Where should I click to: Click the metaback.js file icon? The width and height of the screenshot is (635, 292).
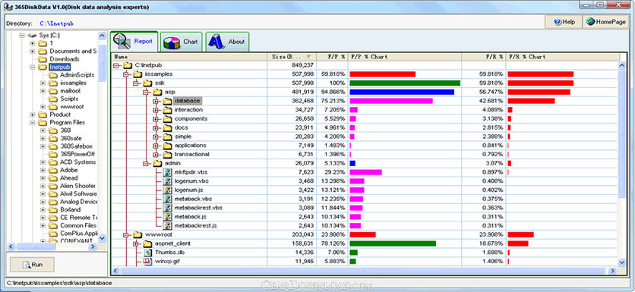coord(168,217)
